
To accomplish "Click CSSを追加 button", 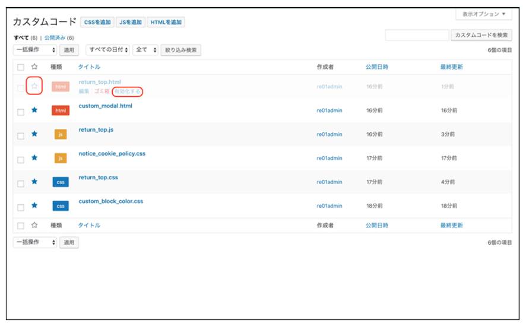I will (x=97, y=22).
